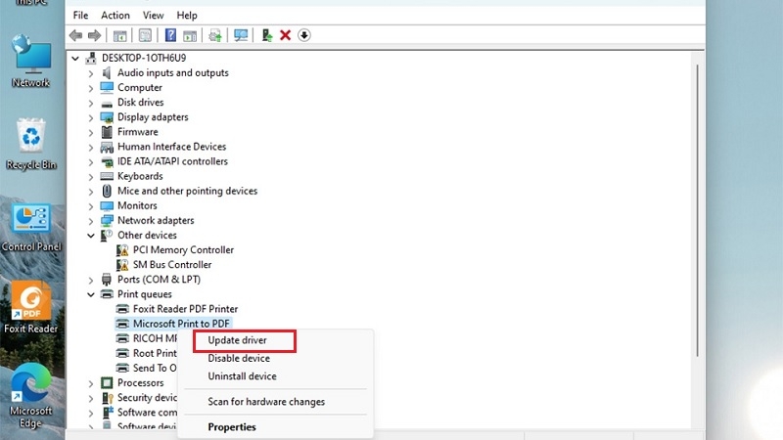Click SM Bus Controller warning icon

coord(122,265)
